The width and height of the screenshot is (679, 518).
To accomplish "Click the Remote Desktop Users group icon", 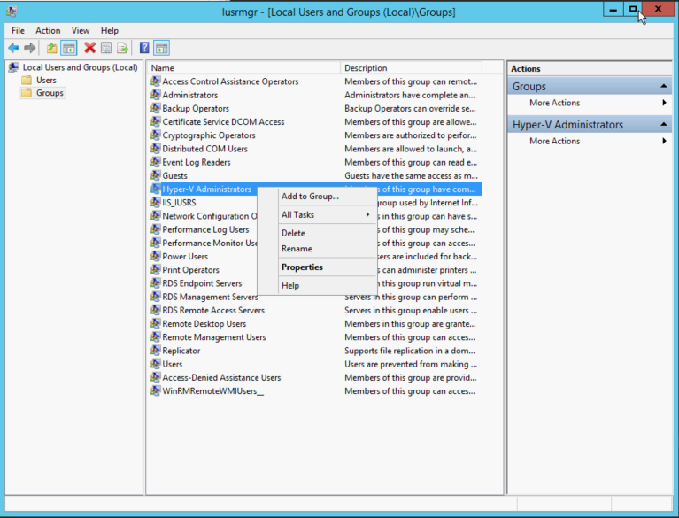I will [155, 323].
